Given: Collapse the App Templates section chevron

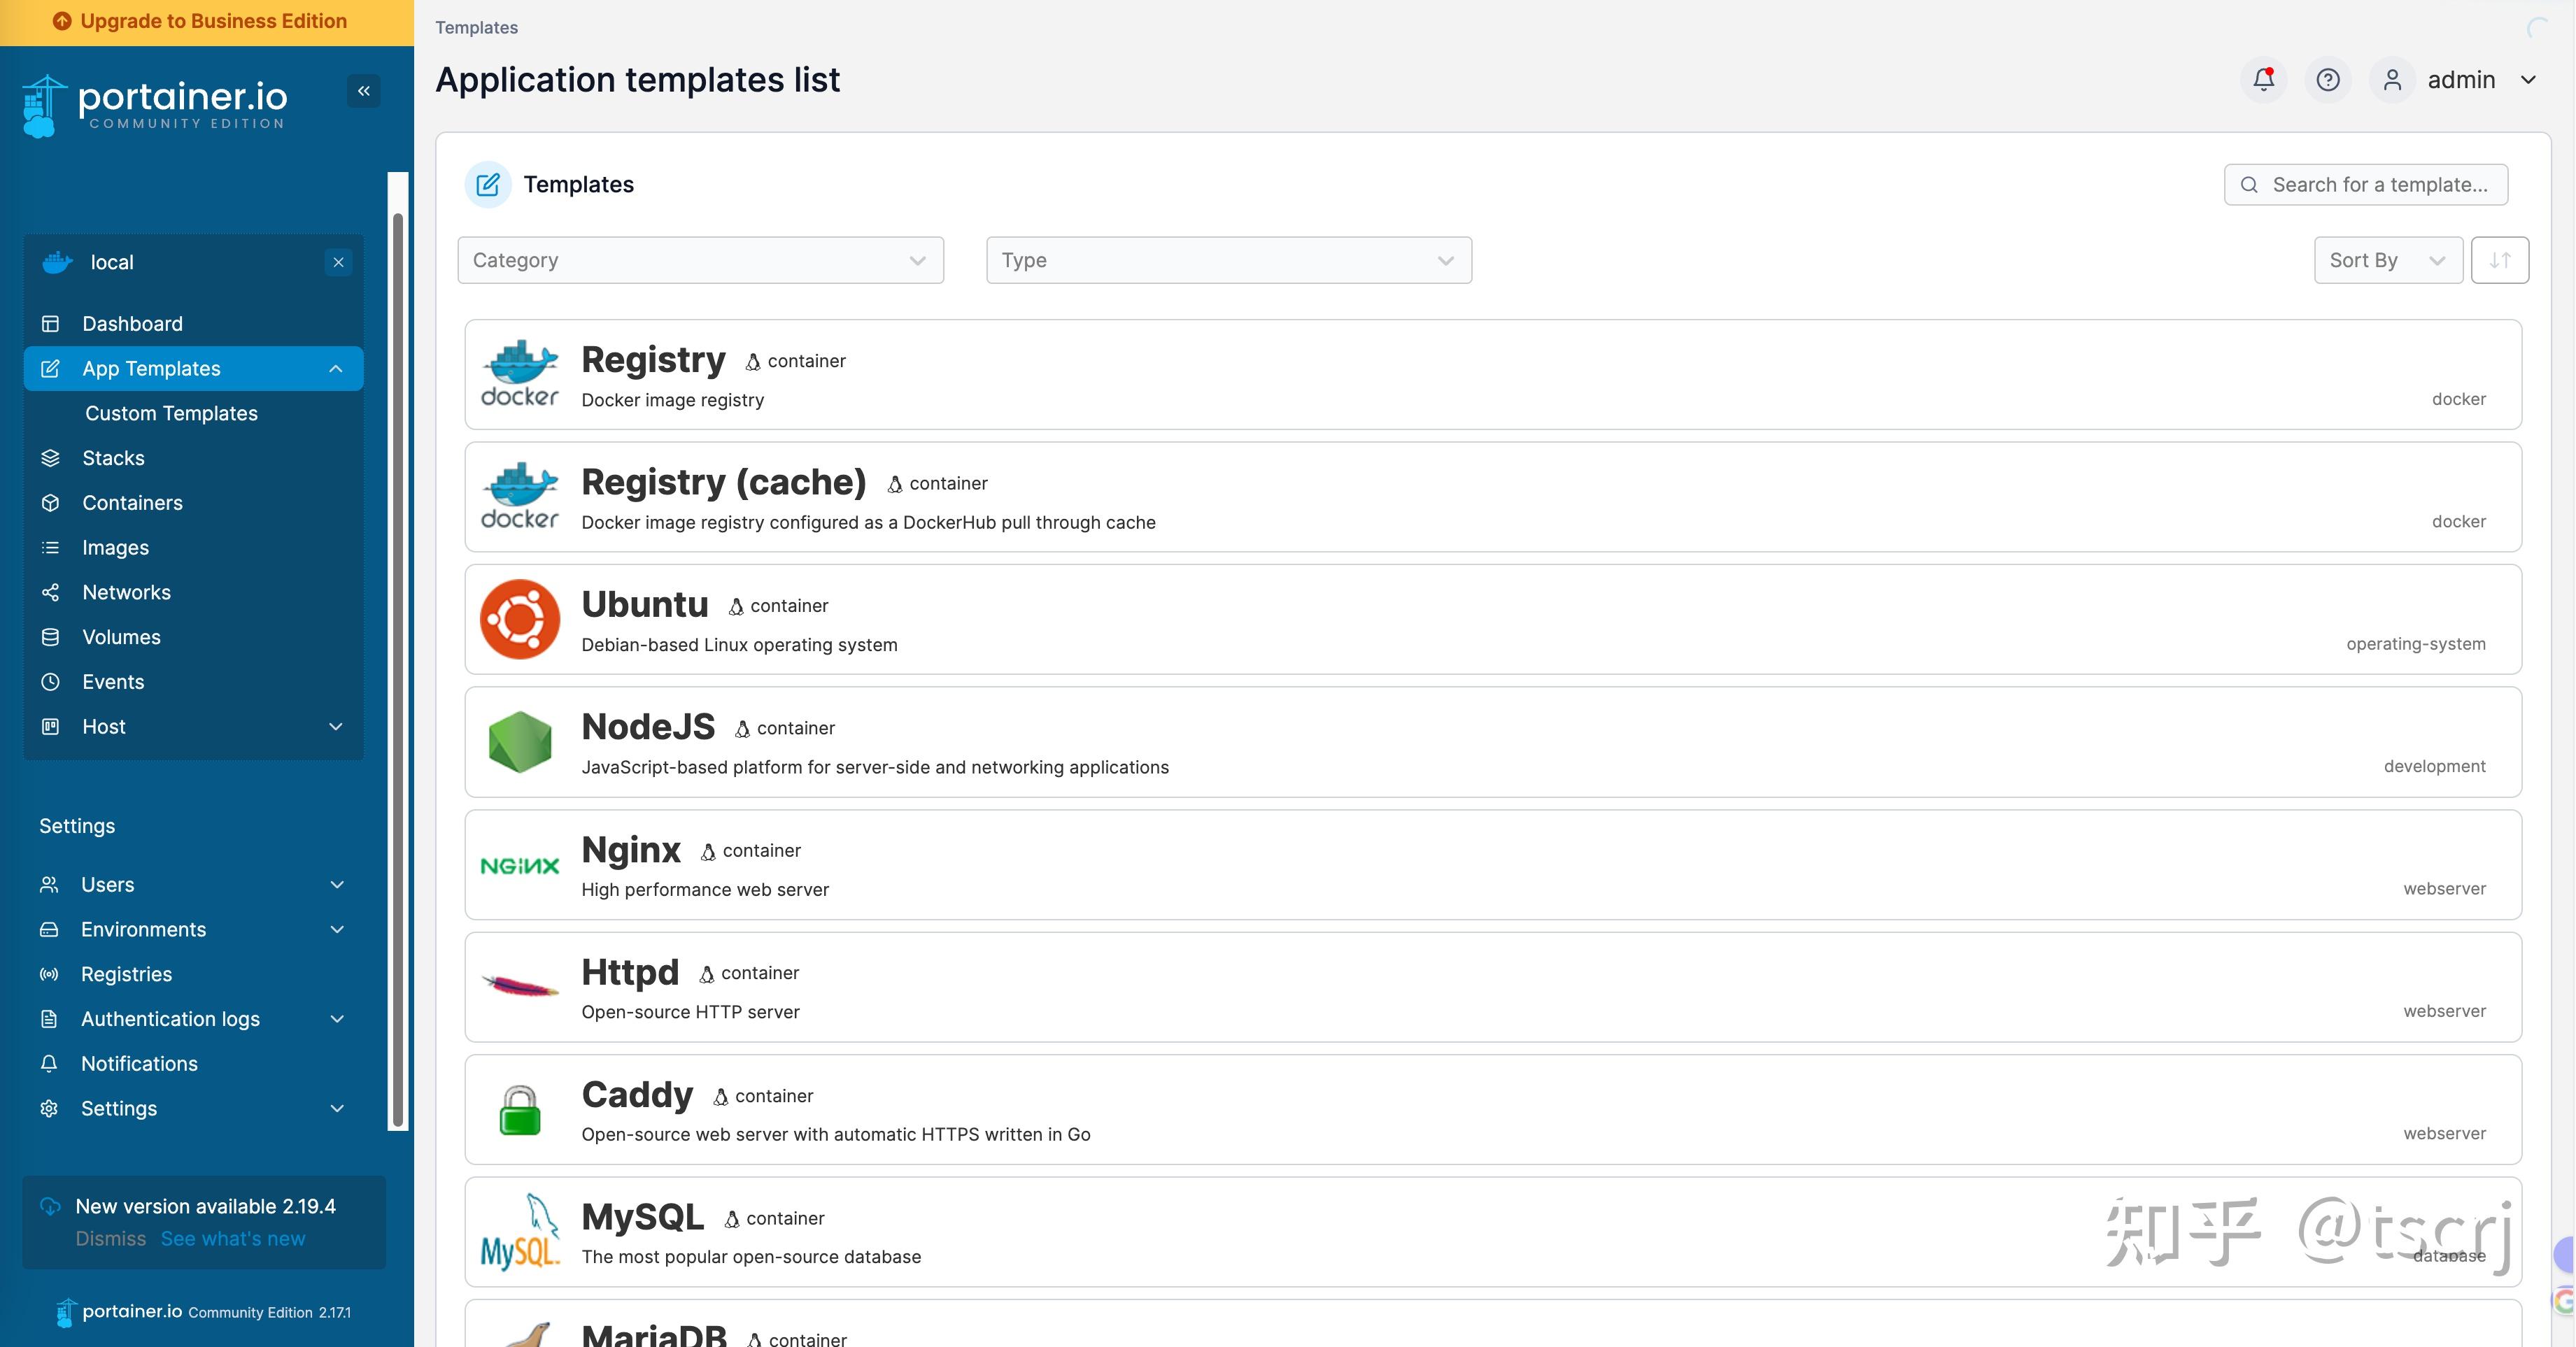Looking at the screenshot, I should point(336,369).
